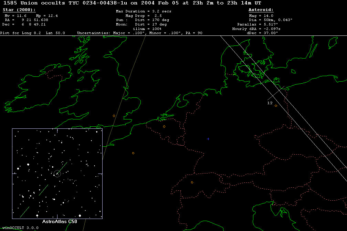Click the underlined Asteroid heading
Screen dimensions: 347x231
[261, 10]
